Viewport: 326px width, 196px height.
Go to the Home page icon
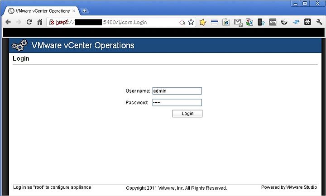point(40,22)
